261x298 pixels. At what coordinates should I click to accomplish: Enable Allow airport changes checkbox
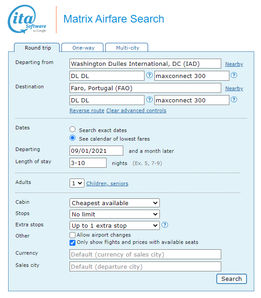[72, 235]
